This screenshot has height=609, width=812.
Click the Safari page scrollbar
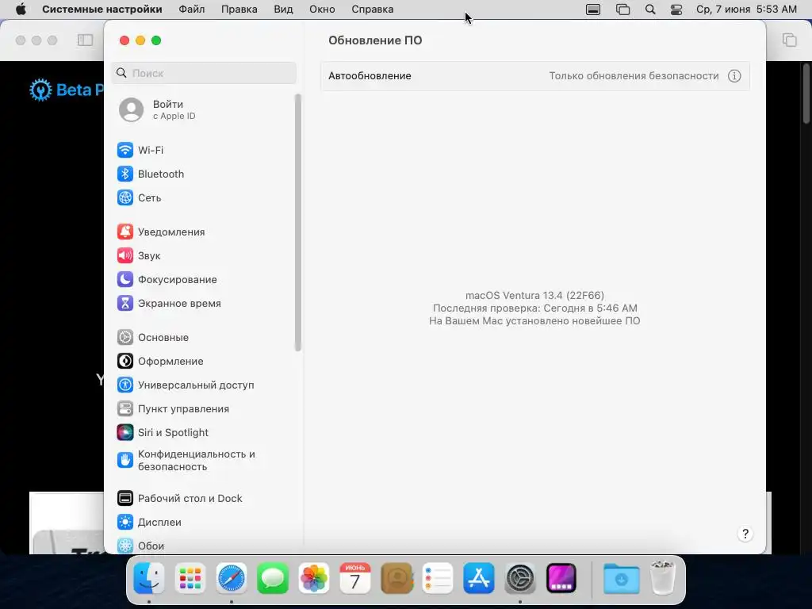806,94
